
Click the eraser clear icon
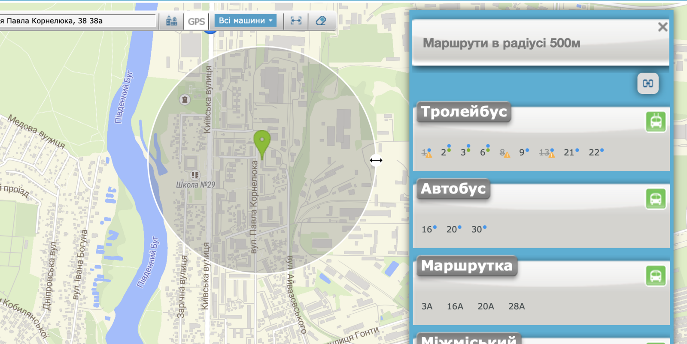pyautogui.click(x=321, y=21)
